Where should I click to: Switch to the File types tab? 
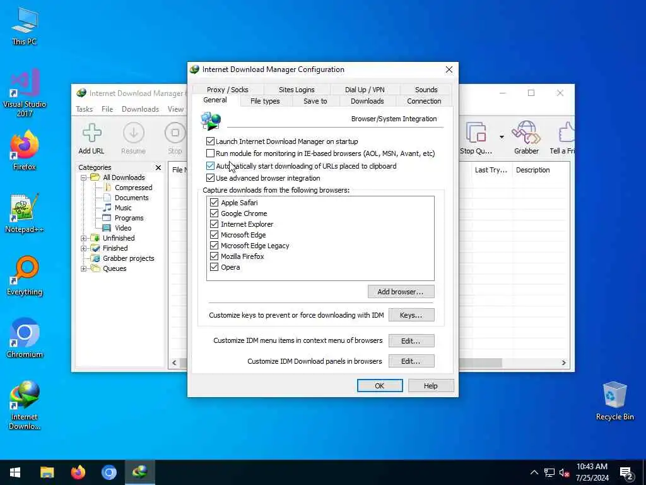pos(265,101)
